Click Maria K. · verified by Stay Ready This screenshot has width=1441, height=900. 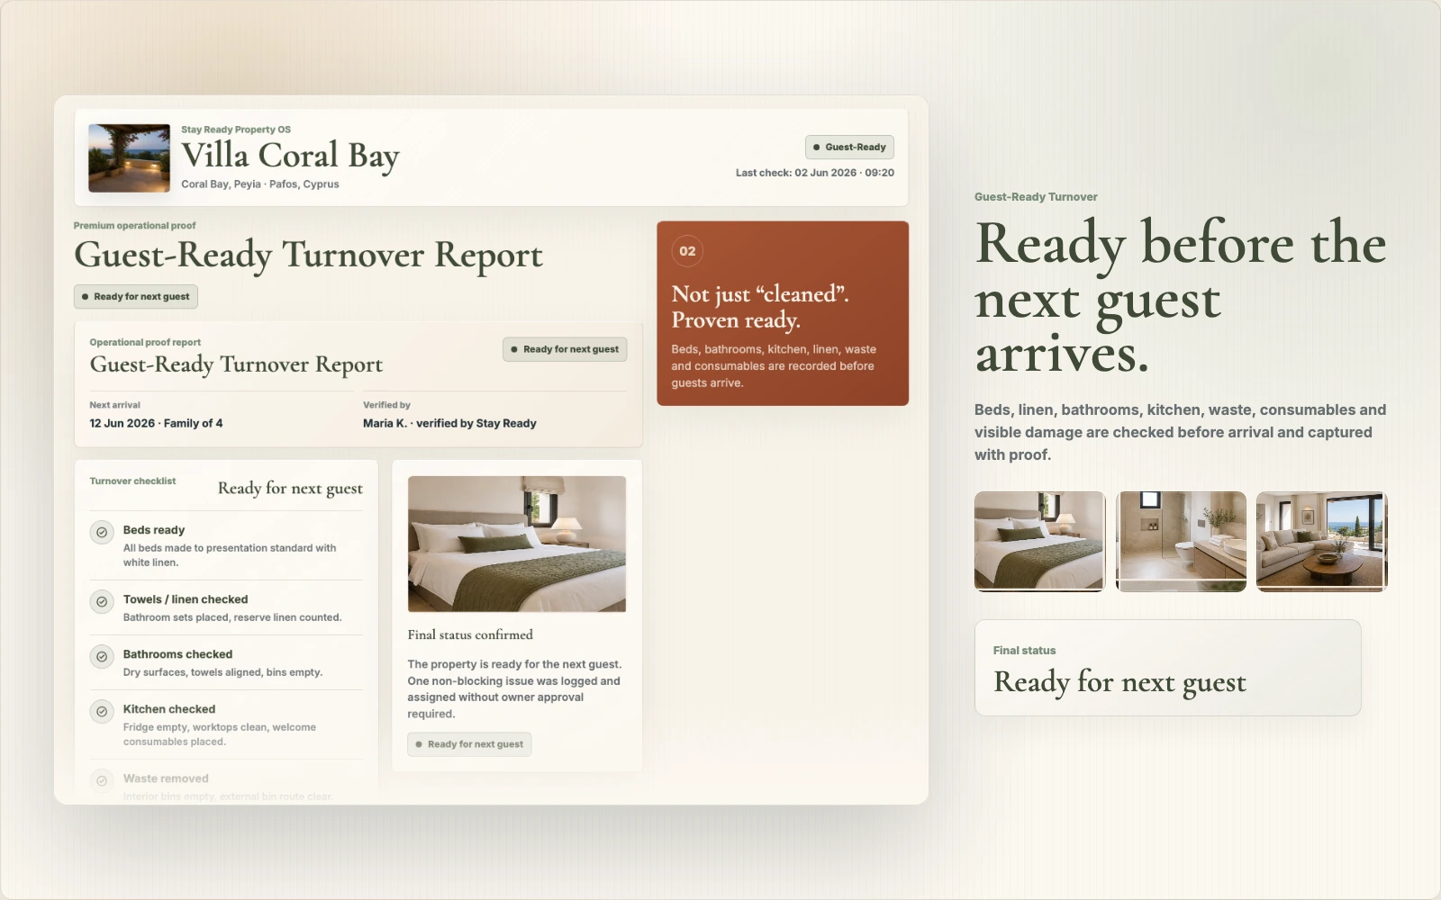pos(449,423)
